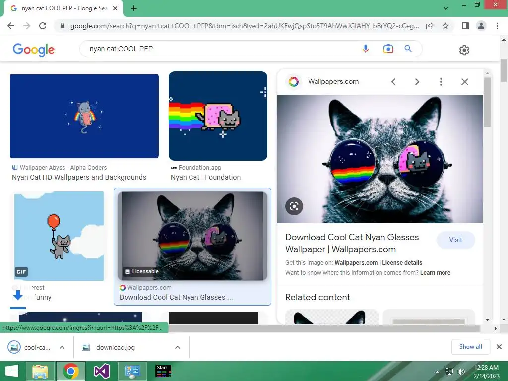The width and height of the screenshot is (508, 381).
Task: Click the GIF badge on balloon cat
Action: [x=21, y=272]
